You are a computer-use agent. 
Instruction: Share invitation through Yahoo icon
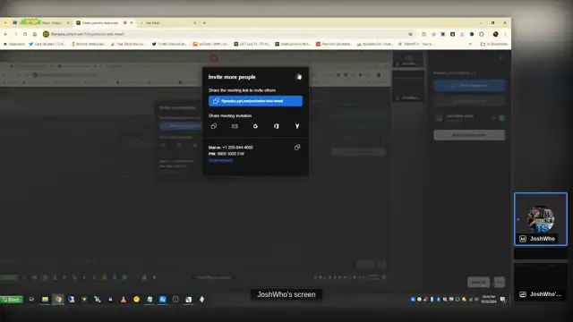297,126
